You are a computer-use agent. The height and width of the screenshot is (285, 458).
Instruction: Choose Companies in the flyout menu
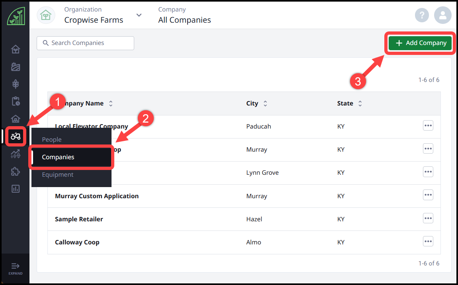58,157
